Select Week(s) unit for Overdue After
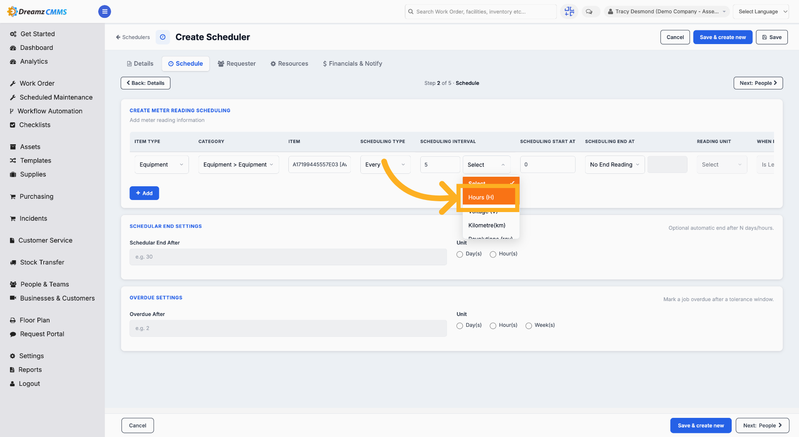 pyautogui.click(x=529, y=326)
